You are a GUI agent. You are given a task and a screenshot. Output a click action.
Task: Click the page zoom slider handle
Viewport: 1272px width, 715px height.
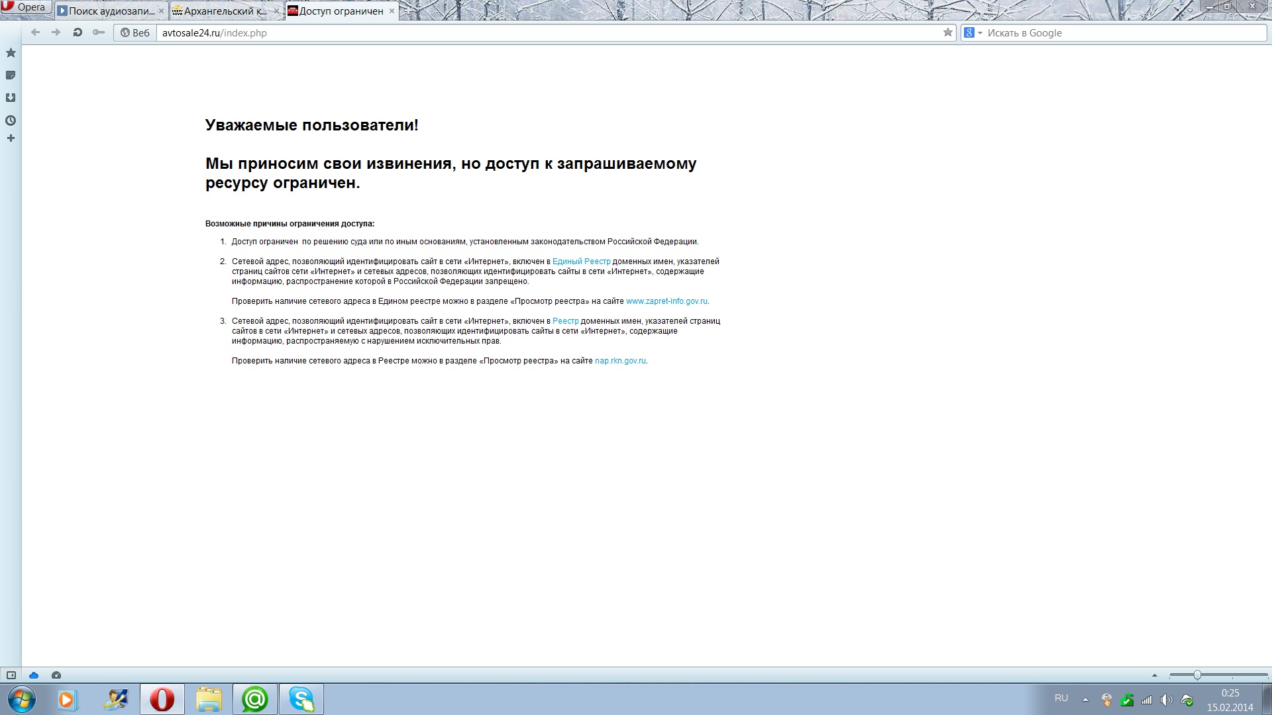pyautogui.click(x=1197, y=675)
